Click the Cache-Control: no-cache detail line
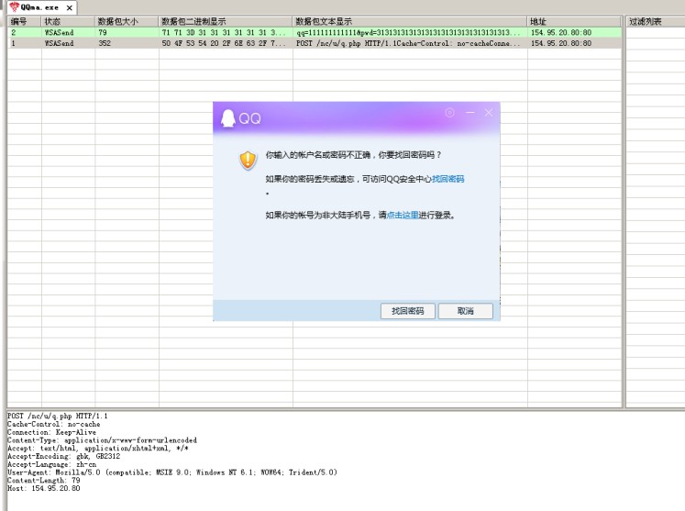685x511 pixels. pyautogui.click(x=54, y=424)
